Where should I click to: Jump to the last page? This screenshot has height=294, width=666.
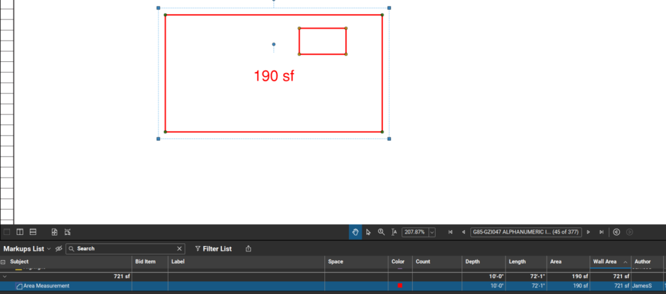(x=601, y=232)
